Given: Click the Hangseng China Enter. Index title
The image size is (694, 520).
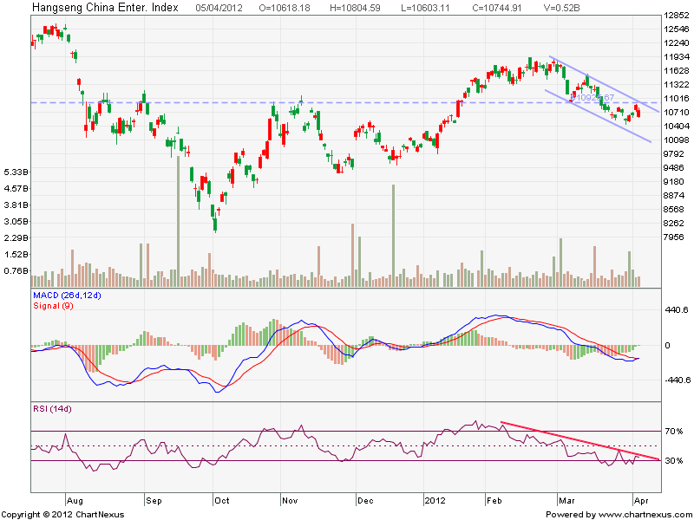Looking at the screenshot, I should coord(105,8).
